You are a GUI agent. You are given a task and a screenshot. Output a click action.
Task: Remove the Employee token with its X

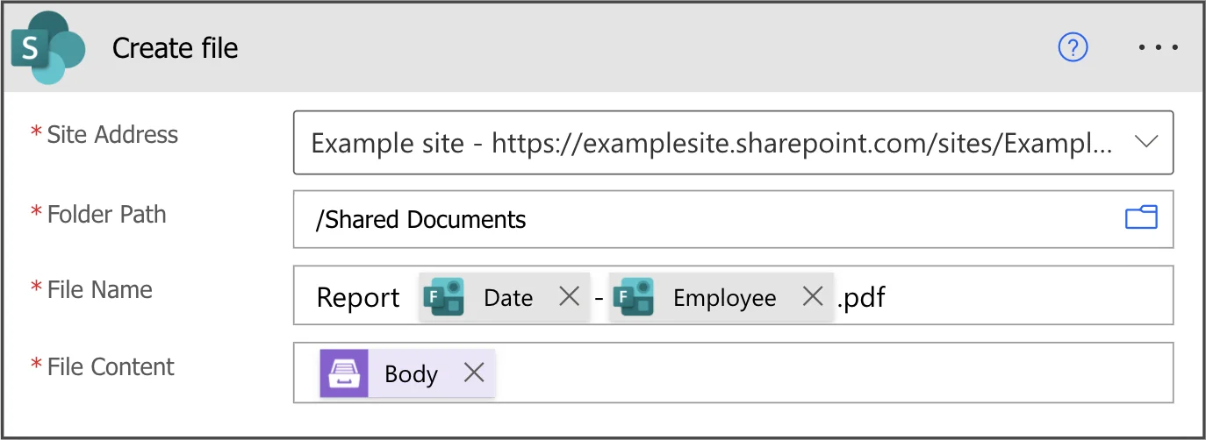pyautogui.click(x=813, y=297)
